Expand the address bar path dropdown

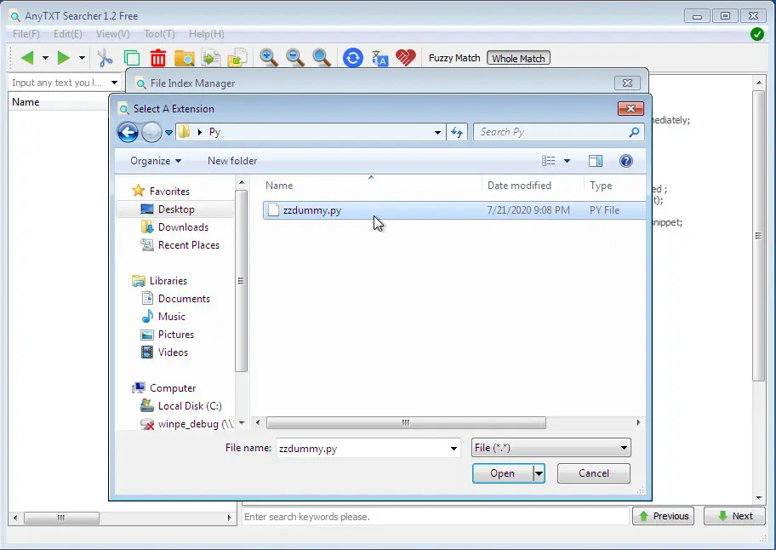pyautogui.click(x=437, y=133)
